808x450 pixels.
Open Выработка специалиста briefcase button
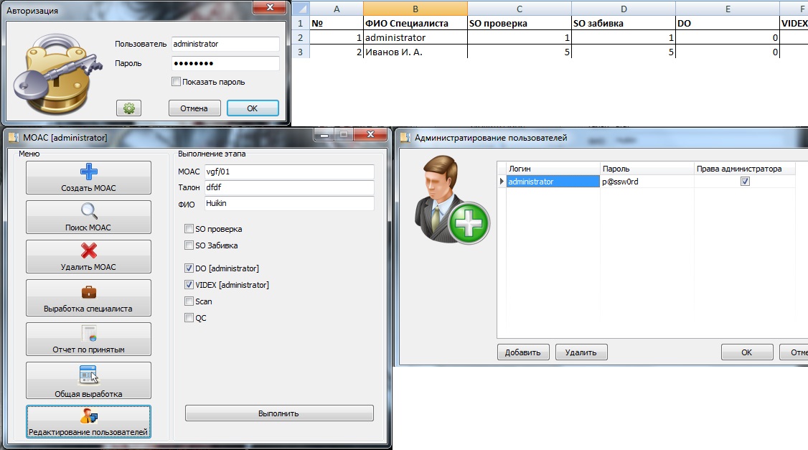(89, 298)
